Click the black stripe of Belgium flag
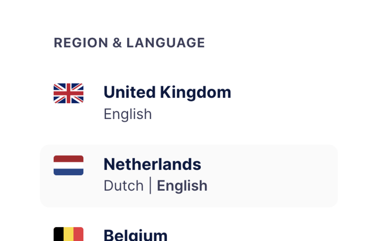Image resolution: width=376 pixels, height=241 pixels. (x=59, y=234)
